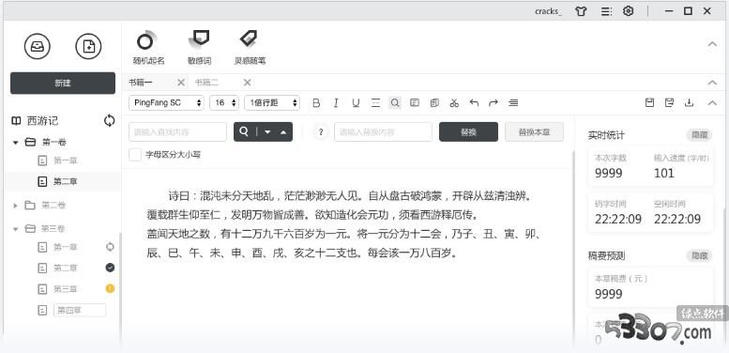Click the 替换本章 replace chapter button

[x=534, y=132]
